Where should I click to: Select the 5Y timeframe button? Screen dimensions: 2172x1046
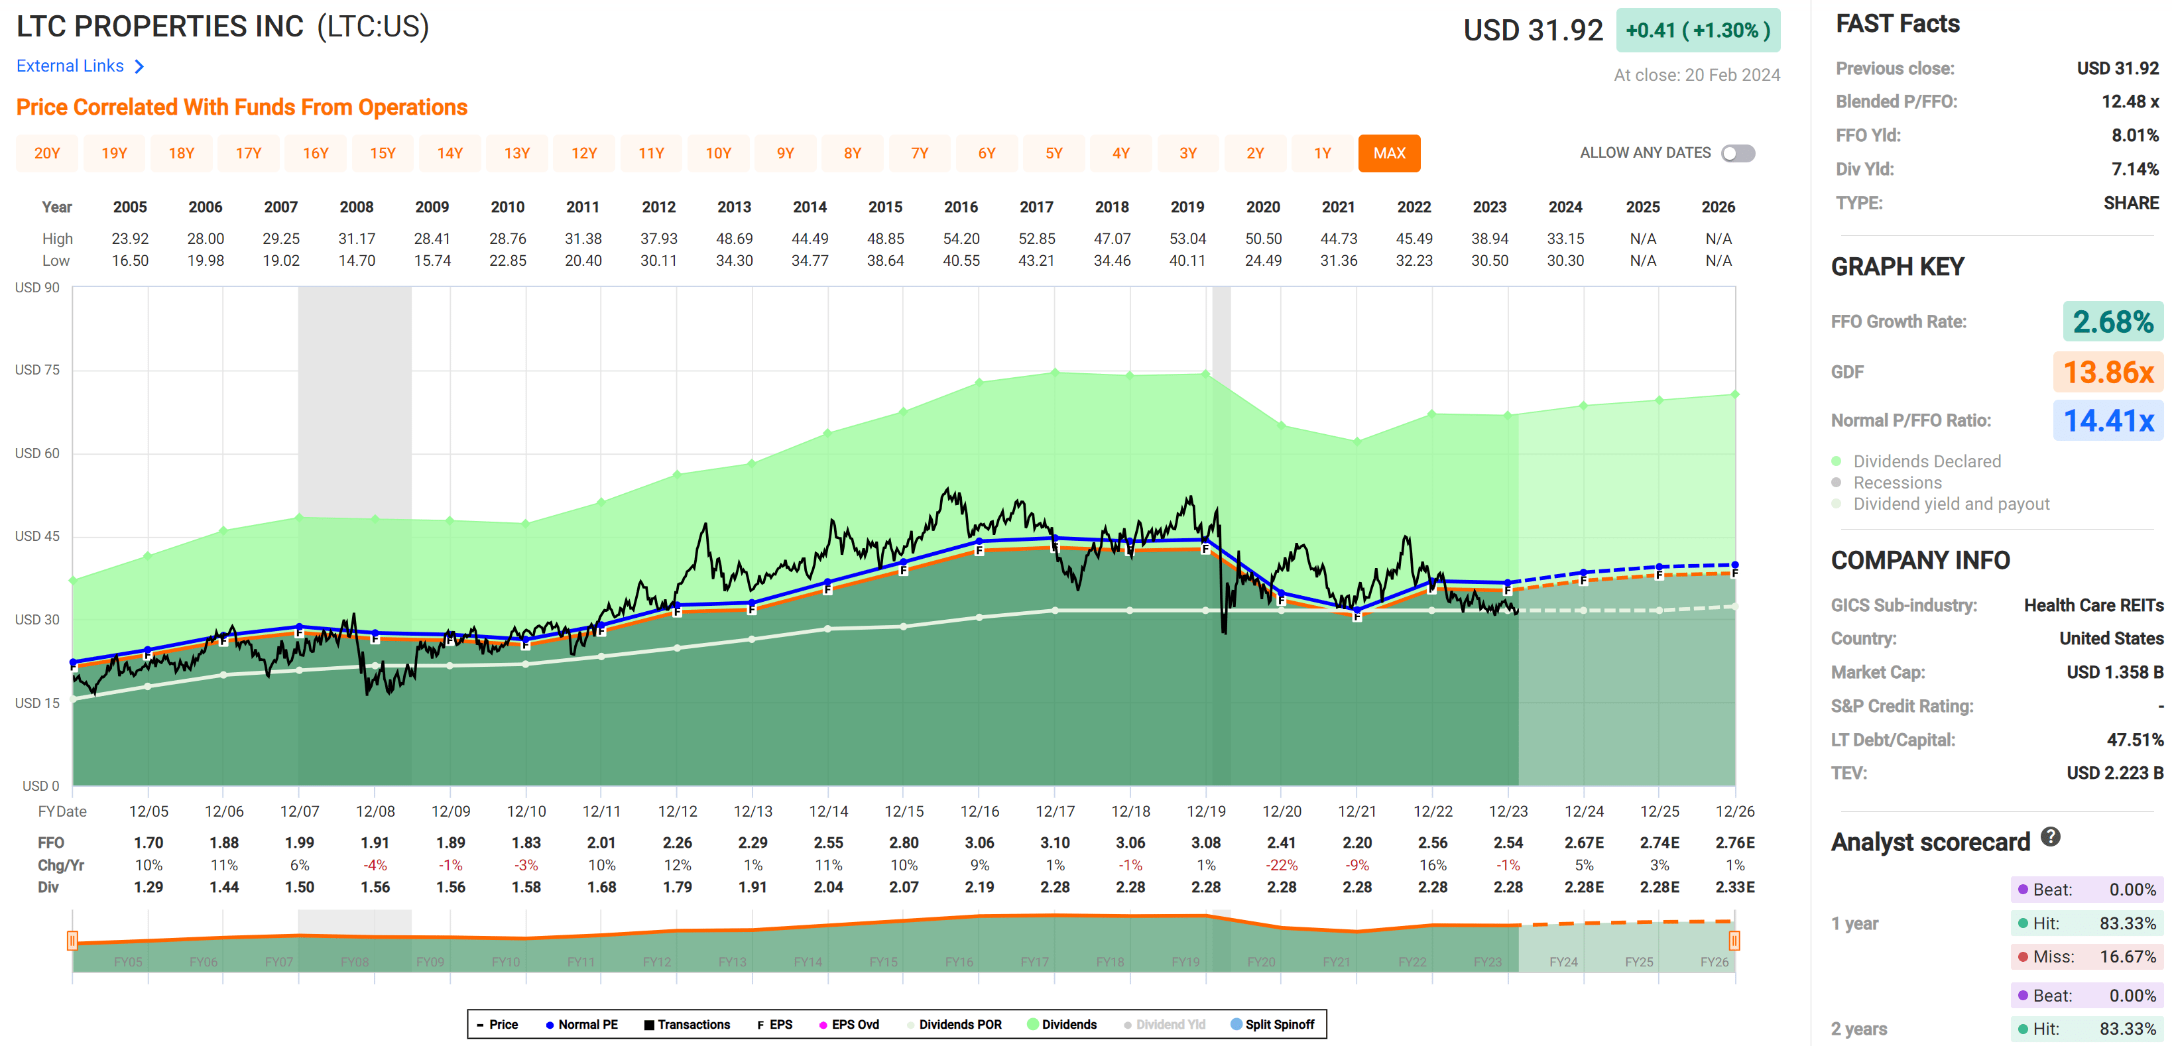(x=1054, y=152)
